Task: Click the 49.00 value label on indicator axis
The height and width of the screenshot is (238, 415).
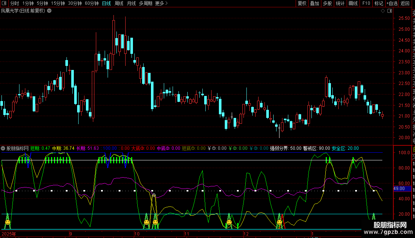Action: [x=399, y=189]
